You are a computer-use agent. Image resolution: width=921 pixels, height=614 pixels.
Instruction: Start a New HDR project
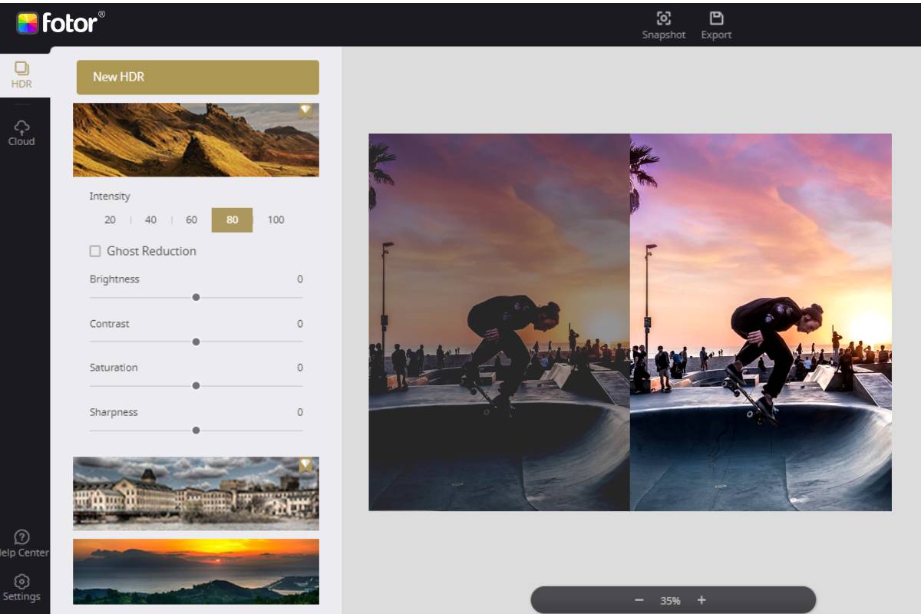[x=196, y=77]
